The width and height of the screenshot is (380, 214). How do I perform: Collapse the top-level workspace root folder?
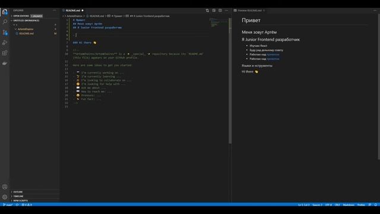coord(15,25)
